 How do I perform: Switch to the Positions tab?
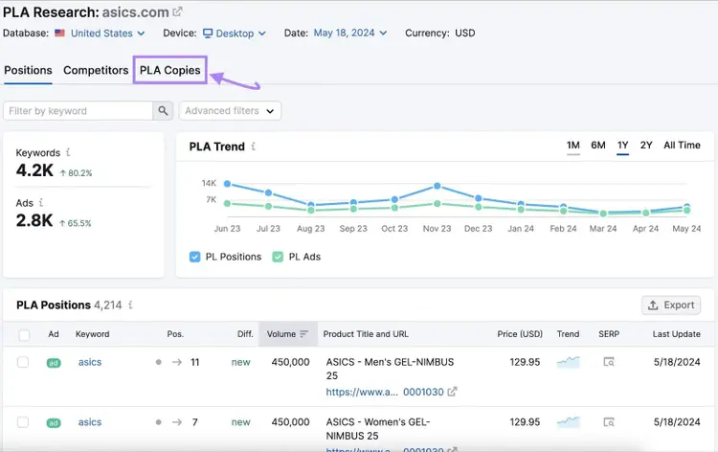[x=28, y=71]
